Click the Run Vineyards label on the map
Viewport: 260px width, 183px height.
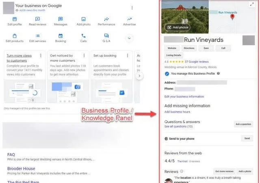coord(227,13)
